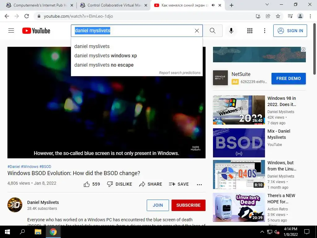
Task: Click the red SUBSCRIBE button
Action: tap(189, 205)
